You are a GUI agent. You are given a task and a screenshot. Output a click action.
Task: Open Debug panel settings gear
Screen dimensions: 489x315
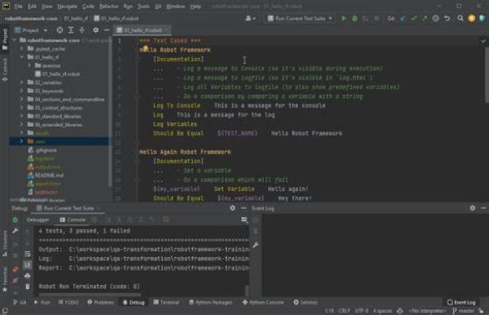(x=233, y=208)
